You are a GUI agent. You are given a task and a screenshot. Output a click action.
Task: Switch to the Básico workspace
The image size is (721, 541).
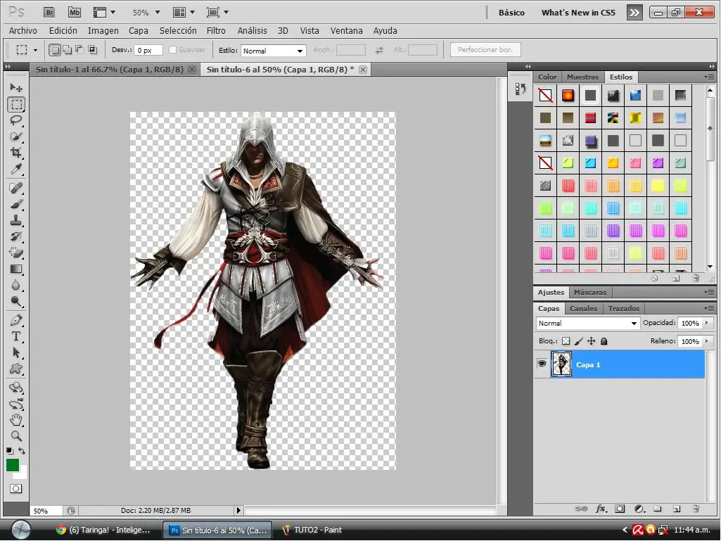511,13
